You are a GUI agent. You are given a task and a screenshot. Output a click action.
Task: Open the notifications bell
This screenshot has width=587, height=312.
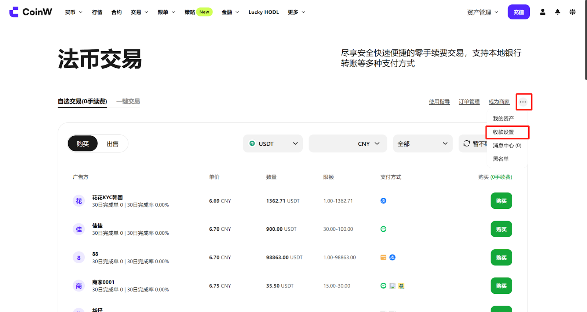(x=558, y=12)
